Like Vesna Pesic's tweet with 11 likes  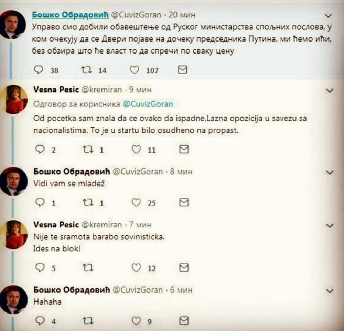click(x=137, y=150)
